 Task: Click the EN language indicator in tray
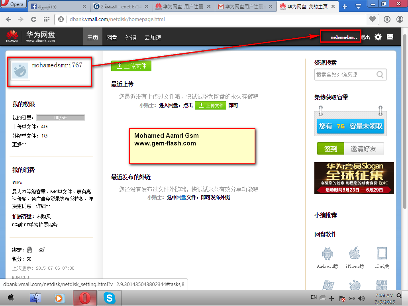[x=314, y=297]
